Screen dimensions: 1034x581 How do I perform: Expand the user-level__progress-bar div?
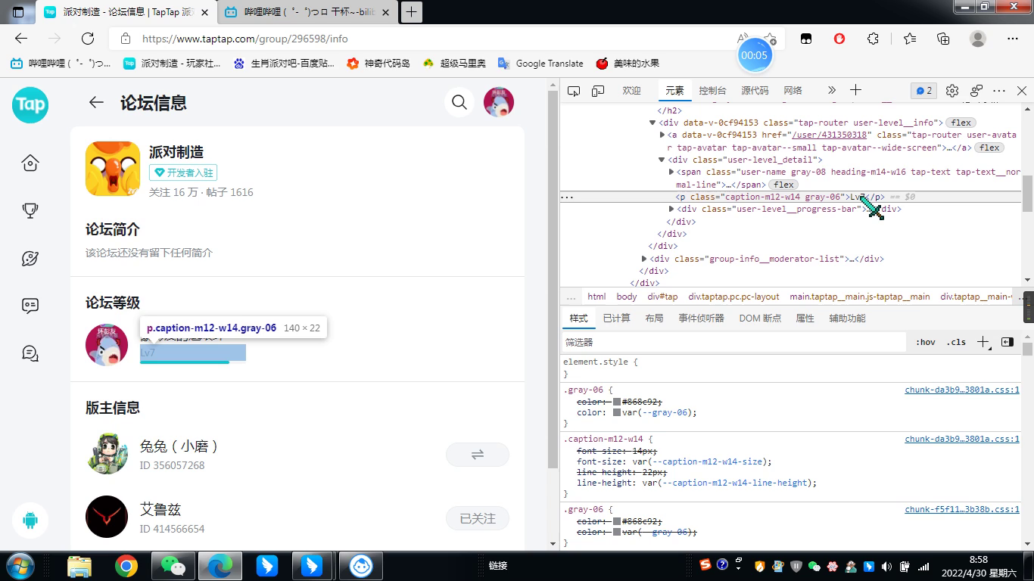pyautogui.click(x=671, y=209)
